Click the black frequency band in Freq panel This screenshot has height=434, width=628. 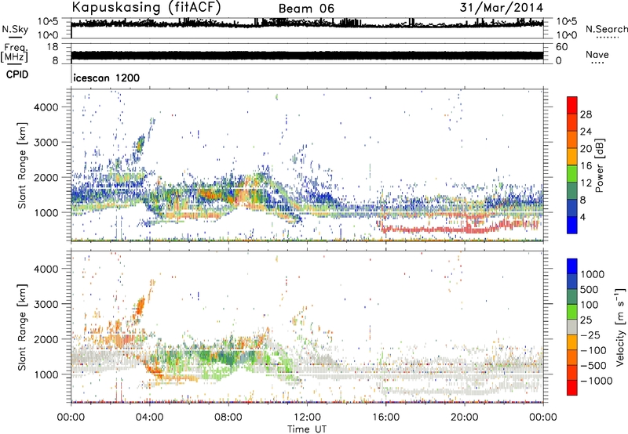click(307, 56)
